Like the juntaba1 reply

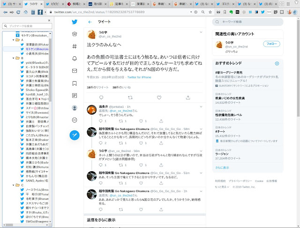coord(141,121)
